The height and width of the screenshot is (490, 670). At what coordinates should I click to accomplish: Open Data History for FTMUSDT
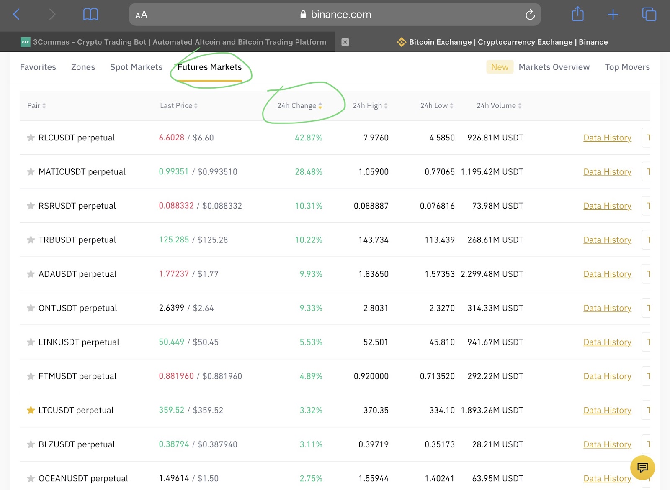tap(607, 376)
